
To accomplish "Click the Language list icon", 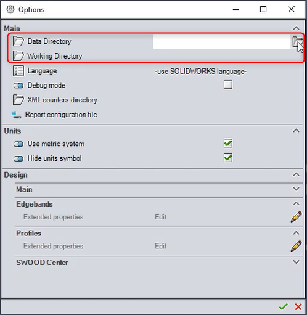I will (x=18, y=71).
